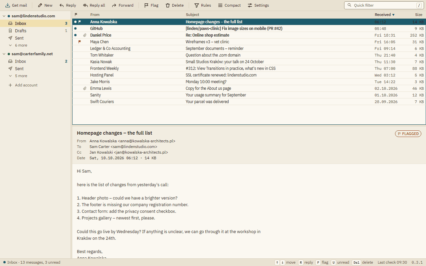Sort messages by the Subject column

192,15
